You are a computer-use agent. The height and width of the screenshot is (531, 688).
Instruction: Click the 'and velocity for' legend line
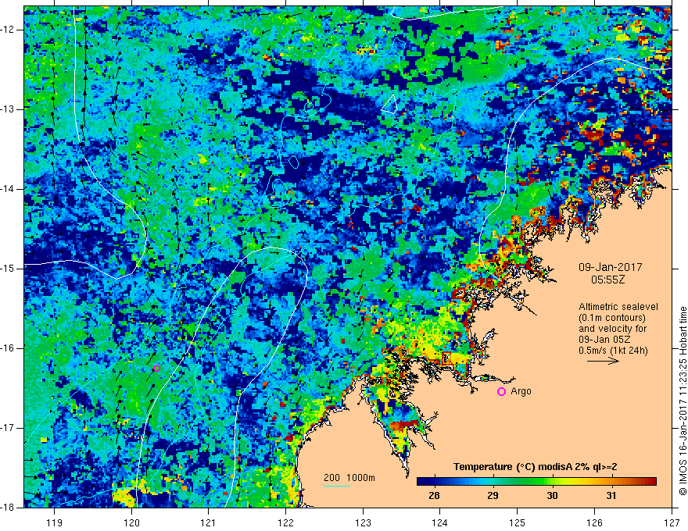[x=612, y=329]
